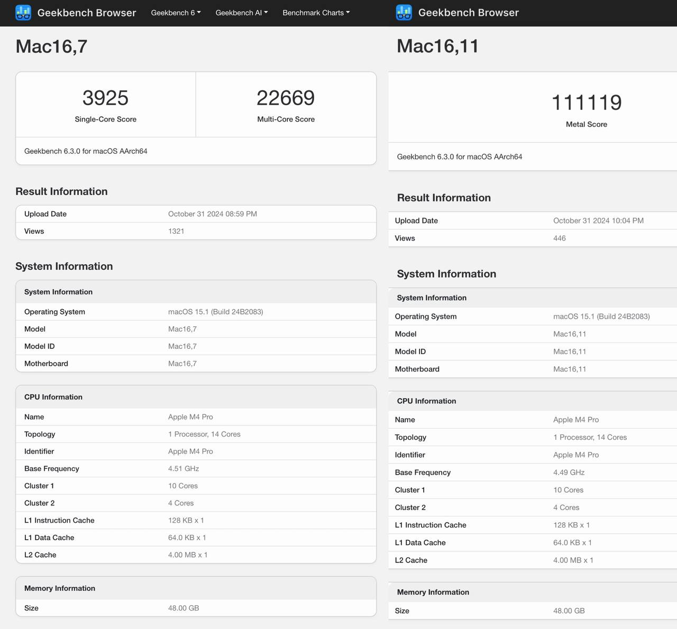Click Mac16,11 Cluster 2 value 4 Cores
The height and width of the screenshot is (629, 677).
tap(566, 508)
